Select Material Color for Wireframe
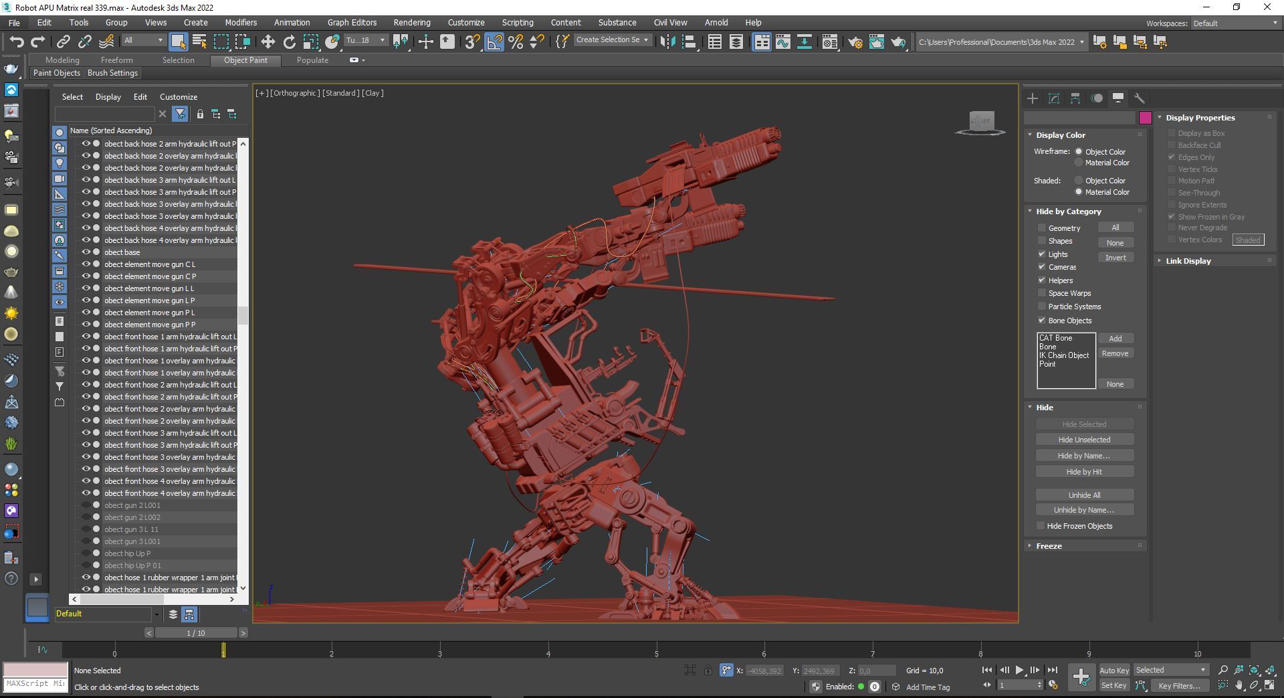Image resolution: width=1284 pixels, height=698 pixels. [1079, 163]
